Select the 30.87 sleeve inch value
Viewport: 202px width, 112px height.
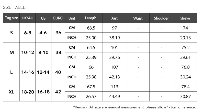185,96
